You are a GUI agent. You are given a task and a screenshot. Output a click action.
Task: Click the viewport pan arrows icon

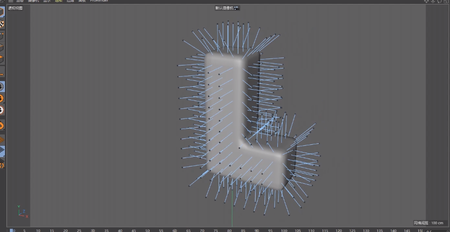(x=426, y=1)
